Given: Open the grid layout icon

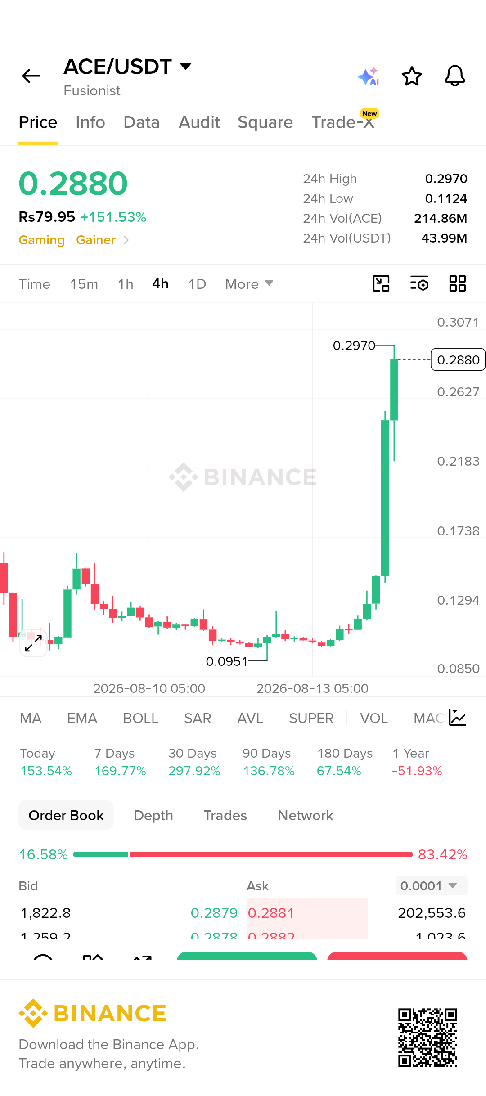Looking at the screenshot, I should coord(458,284).
